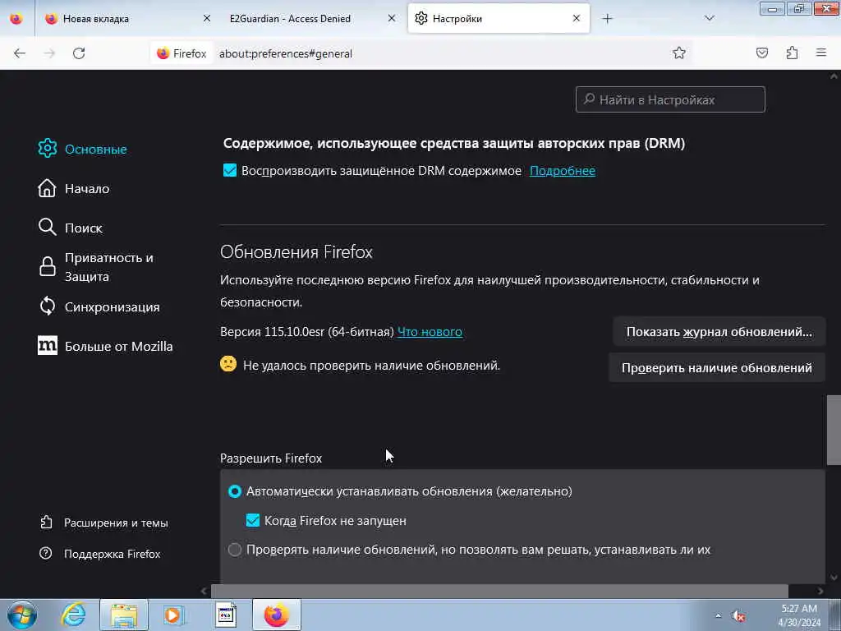Open the Что нового release notes link
841x631 pixels.
pos(430,332)
